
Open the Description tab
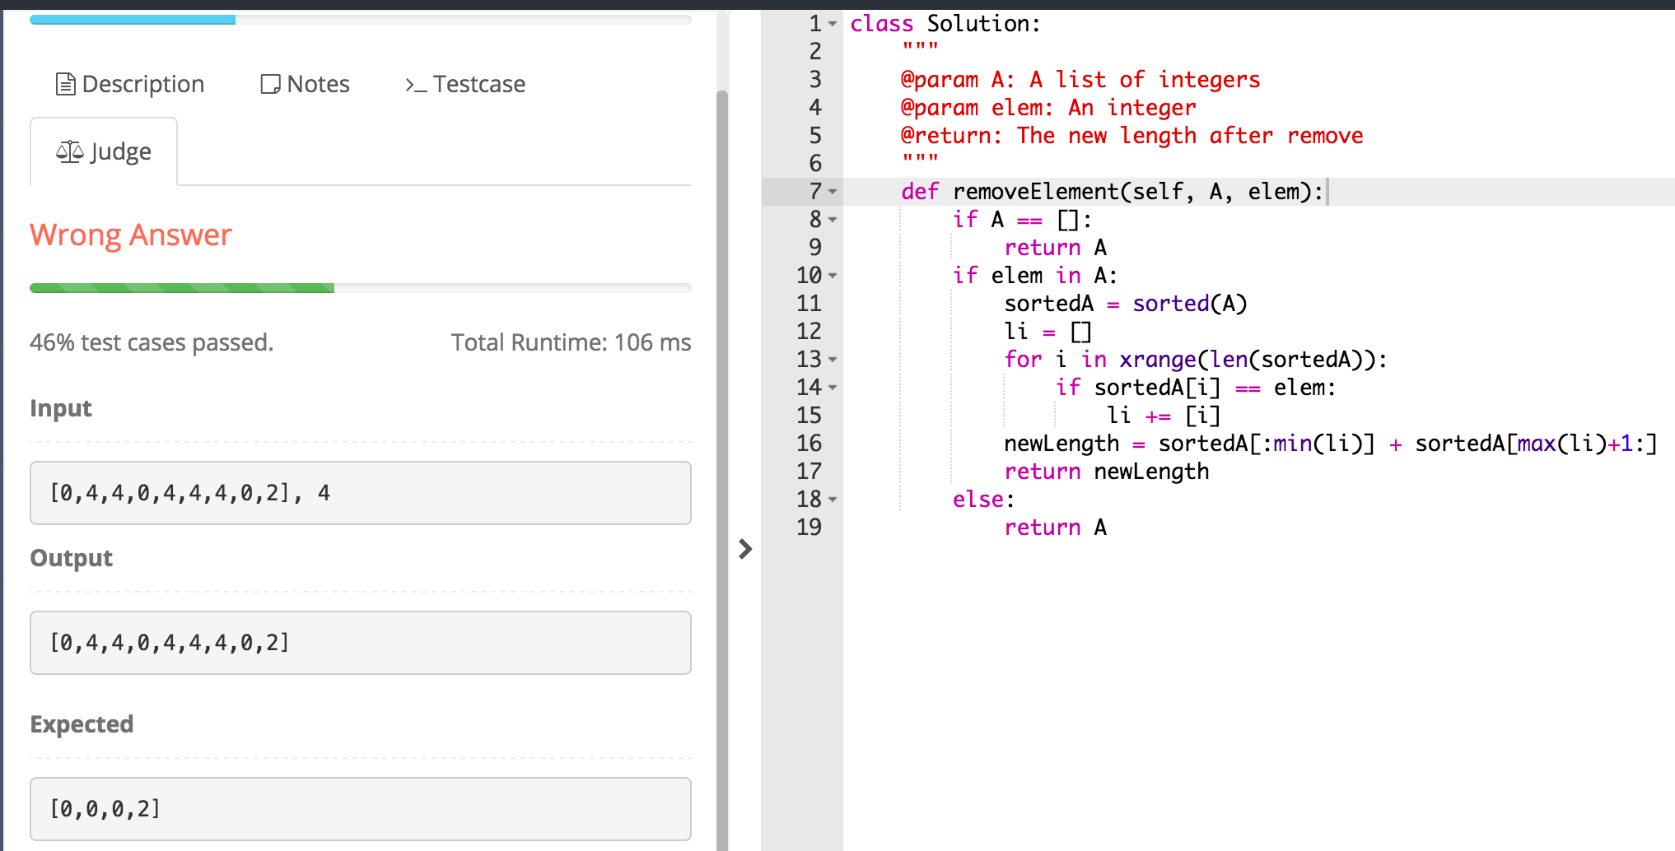[x=130, y=84]
